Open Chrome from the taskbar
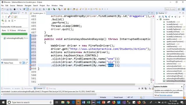The image size is (186, 105). (68, 102)
